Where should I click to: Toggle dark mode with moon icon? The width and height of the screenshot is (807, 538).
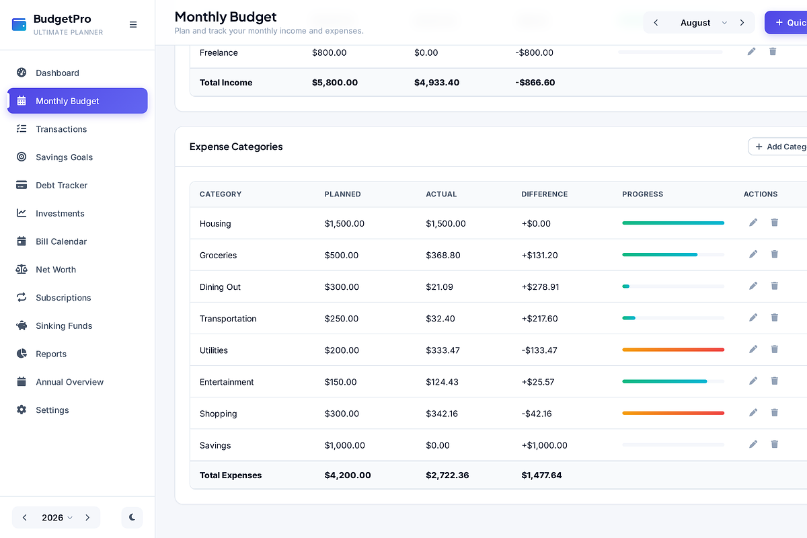132,517
